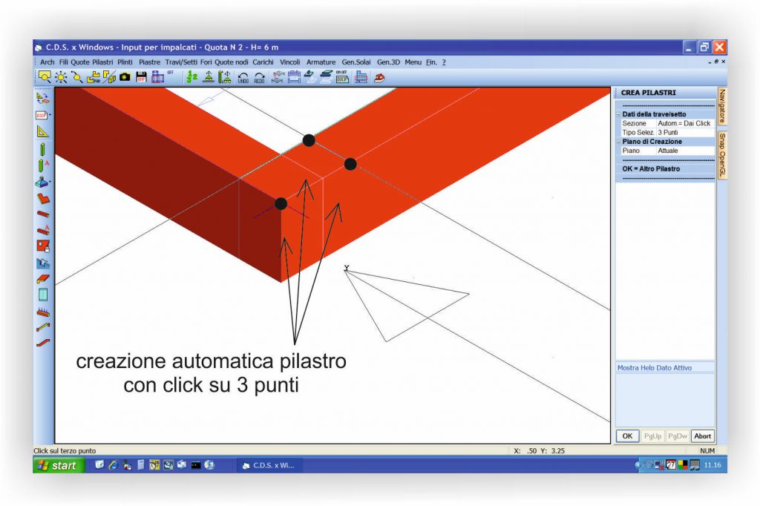Click the Abort button

[x=702, y=436]
